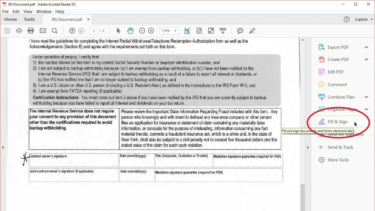Click the Fill & Sign button
The height and width of the screenshot is (211, 375).
(x=343, y=122)
